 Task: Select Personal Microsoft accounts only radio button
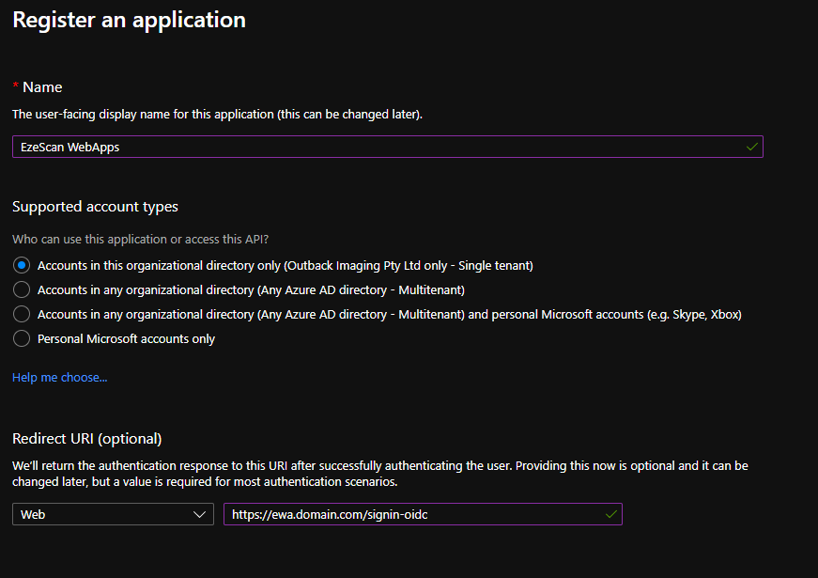pos(22,338)
